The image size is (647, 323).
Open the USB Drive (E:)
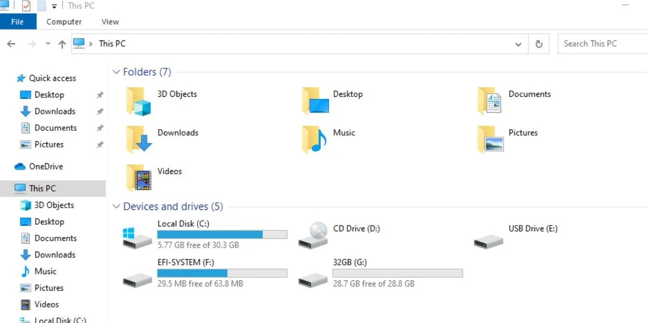point(533,228)
